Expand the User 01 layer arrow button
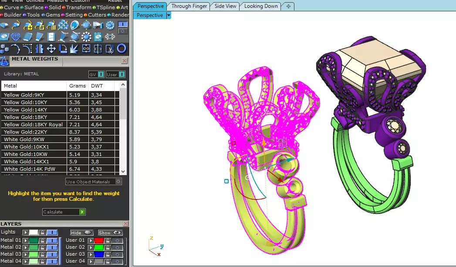This screenshot has width=456, height=267. pos(91,240)
